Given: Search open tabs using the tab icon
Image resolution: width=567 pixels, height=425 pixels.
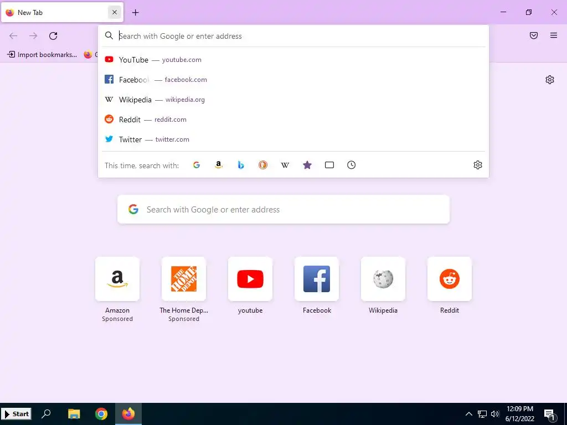Looking at the screenshot, I should click(x=329, y=165).
